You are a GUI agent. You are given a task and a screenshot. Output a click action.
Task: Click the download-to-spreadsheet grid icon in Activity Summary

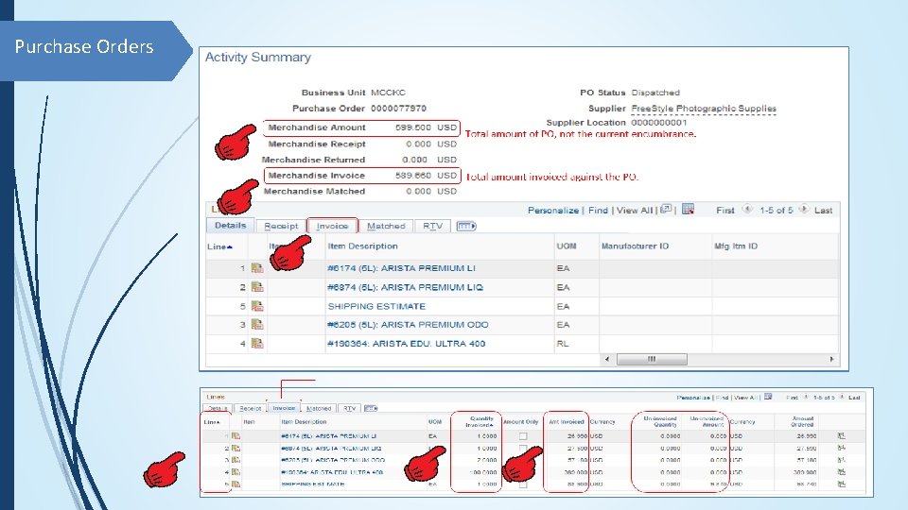click(x=688, y=210)
